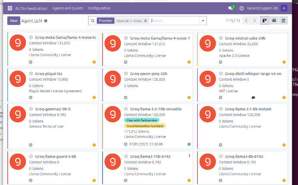This screenshot has height=185, width=298.
Task: Open Groq logo thumbnail of gemma2-9b-it card
Action: pos(18,114)
